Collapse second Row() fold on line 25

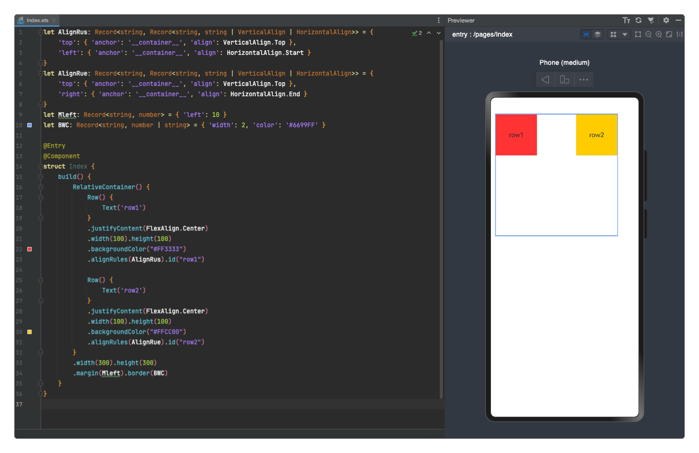pyautogui.click(x=41, y=280)
